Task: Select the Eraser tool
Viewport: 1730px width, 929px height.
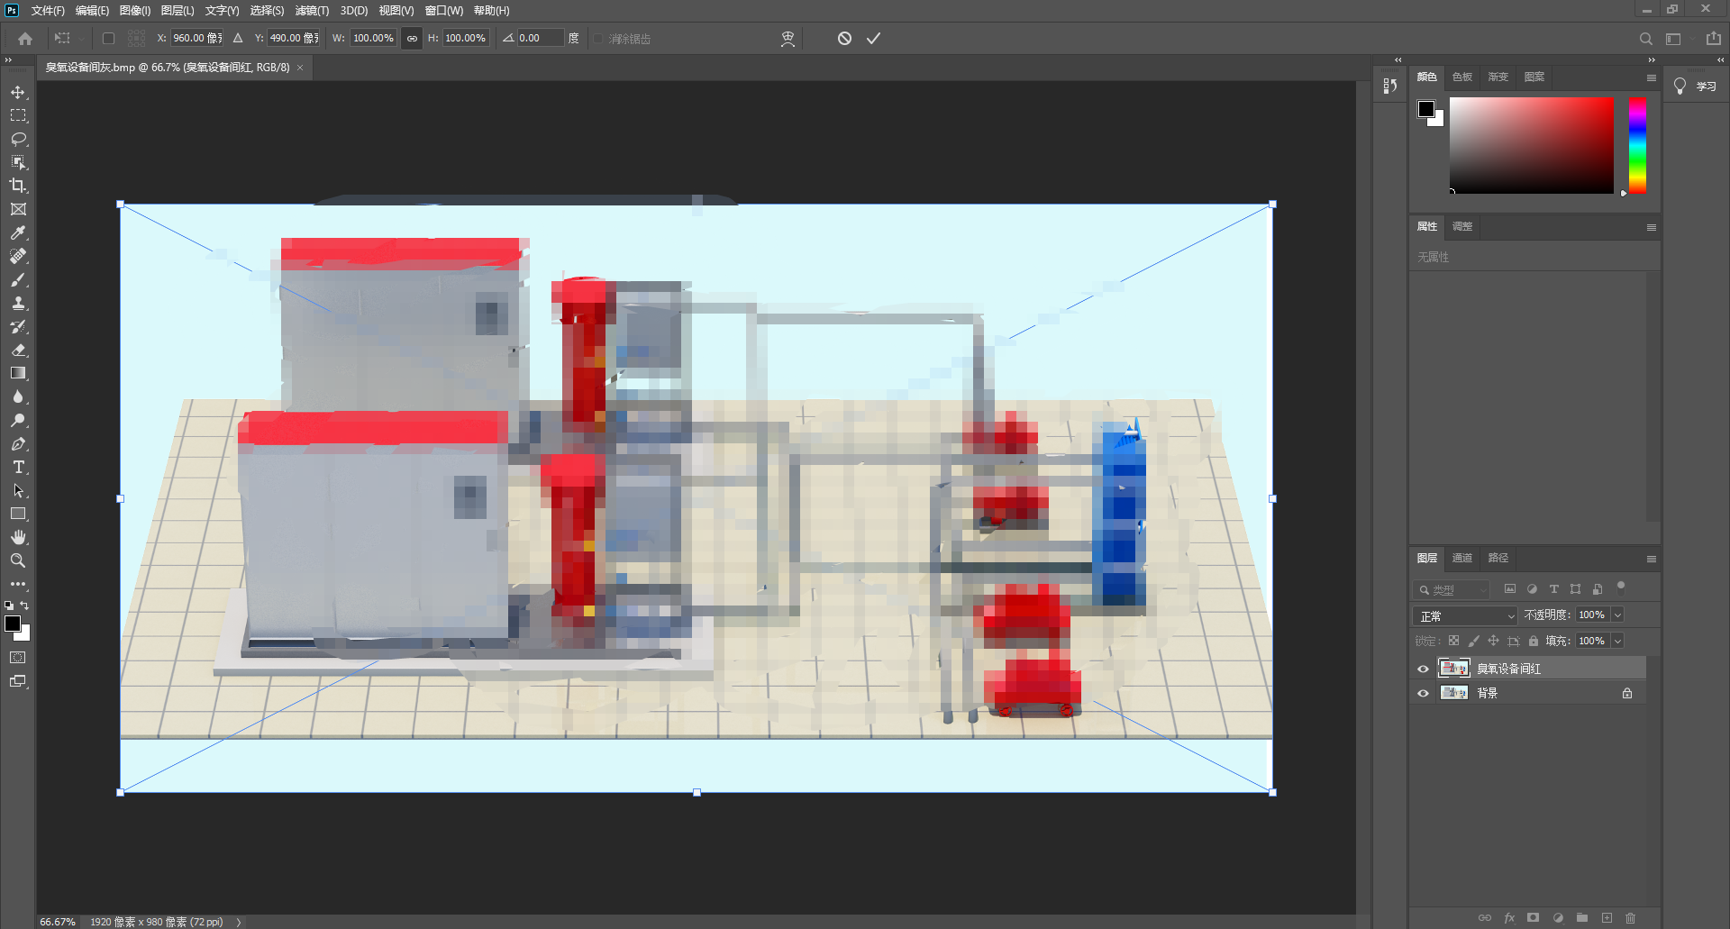Action: (18, 350)
